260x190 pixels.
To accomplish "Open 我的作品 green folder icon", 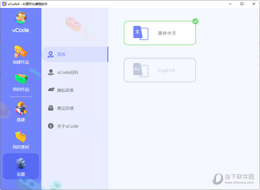I will tap(21, 79).
